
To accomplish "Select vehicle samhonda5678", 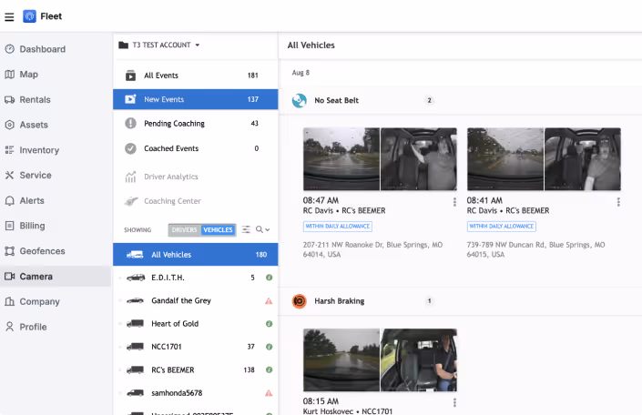I will 195,393.
